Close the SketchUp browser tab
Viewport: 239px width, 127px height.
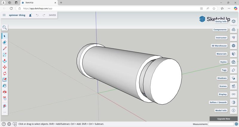[x=55, y=3]
